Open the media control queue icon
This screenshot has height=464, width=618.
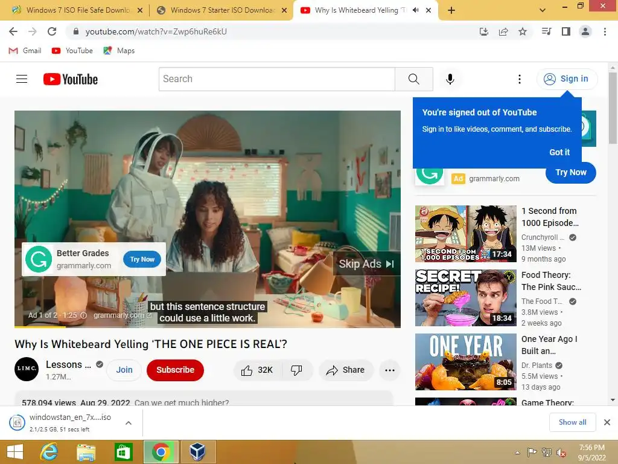[x=546, y=31]
